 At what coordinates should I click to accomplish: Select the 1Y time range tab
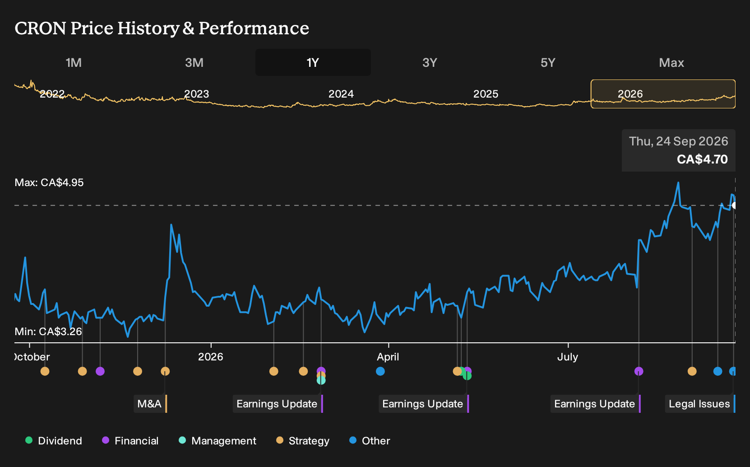tap(313, 62)
